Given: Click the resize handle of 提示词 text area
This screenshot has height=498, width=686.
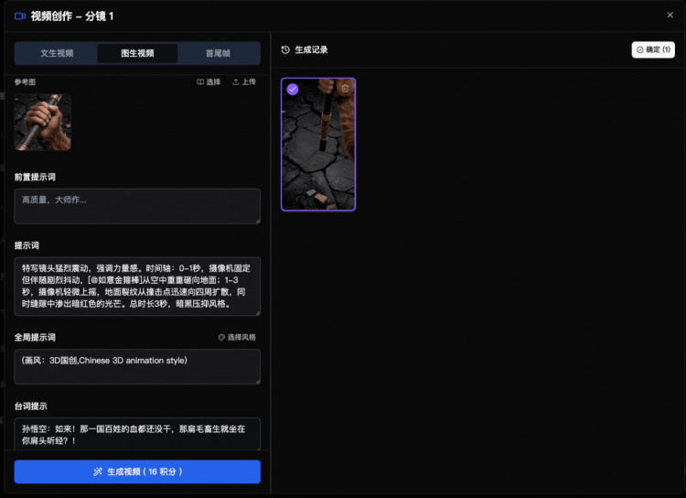Looking at the screenshot, I should point(257,312).
